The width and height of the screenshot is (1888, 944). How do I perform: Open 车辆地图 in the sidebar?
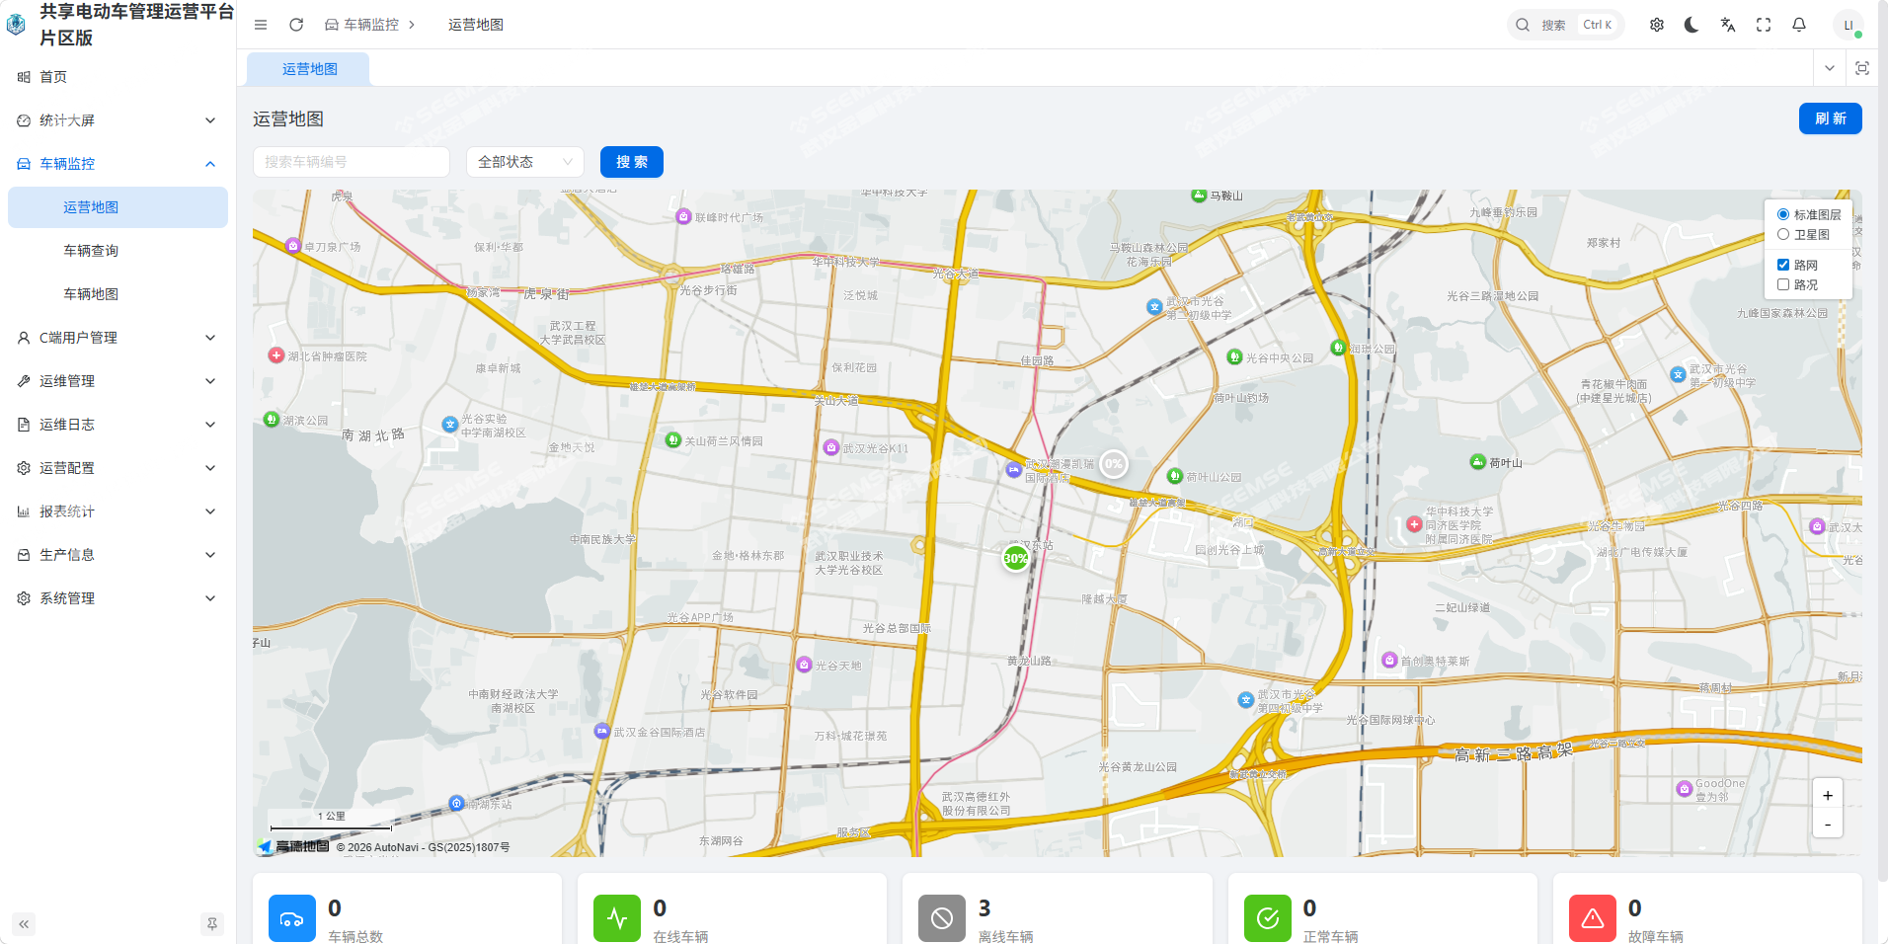tap(118, 294)
